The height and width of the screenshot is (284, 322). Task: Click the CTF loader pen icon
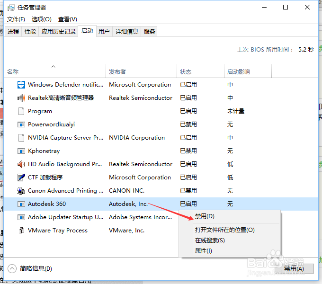coord(21,177)
